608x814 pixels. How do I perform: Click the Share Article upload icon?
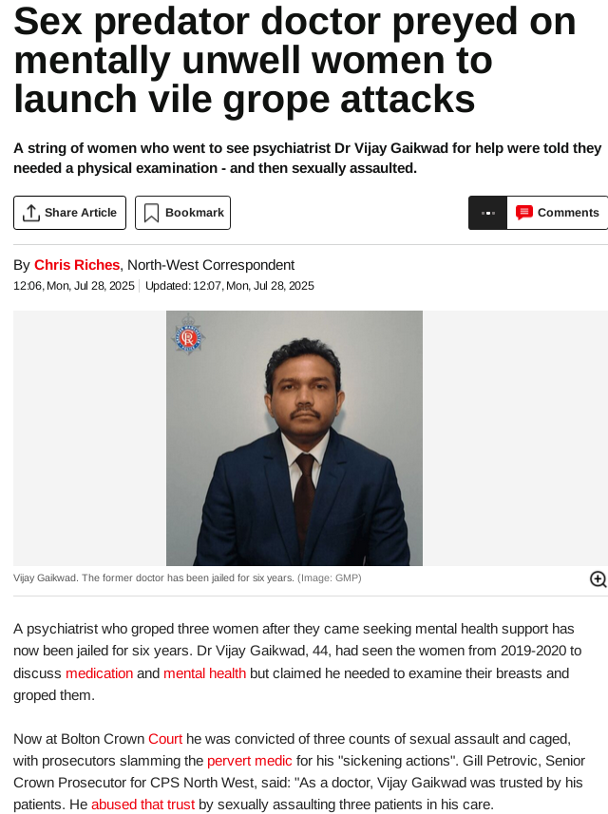point(31,213)
